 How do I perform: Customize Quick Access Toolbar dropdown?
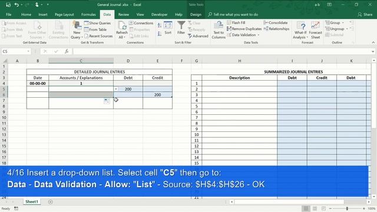pyautogui.click(x=48, y=5)
